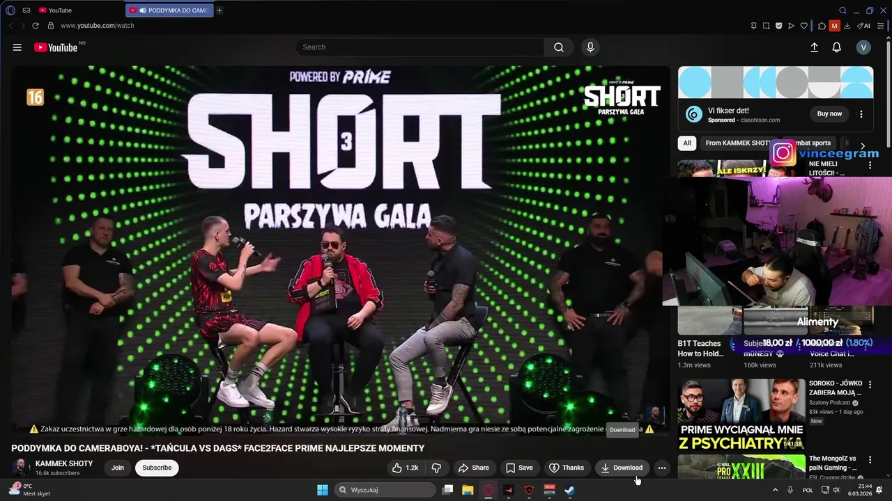Join the KAMMEK SHOTY channel membership

point(118,468)
